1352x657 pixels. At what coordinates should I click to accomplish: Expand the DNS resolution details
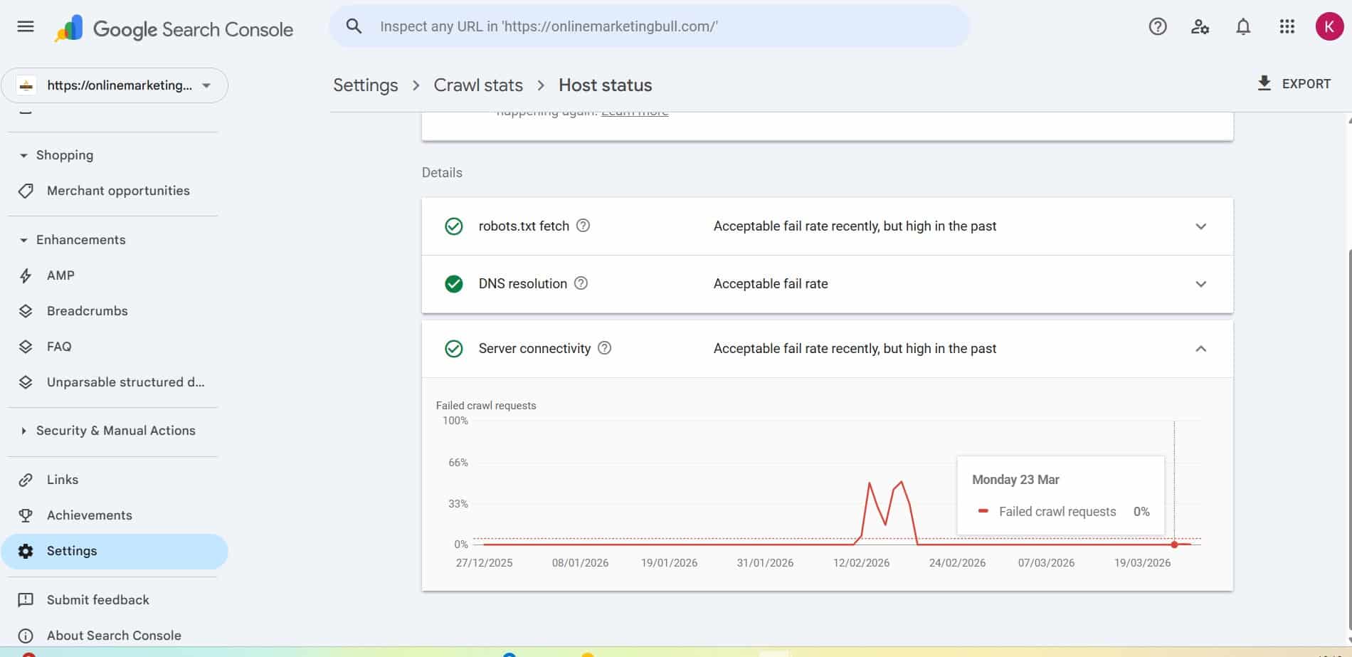click(1200, 283)
